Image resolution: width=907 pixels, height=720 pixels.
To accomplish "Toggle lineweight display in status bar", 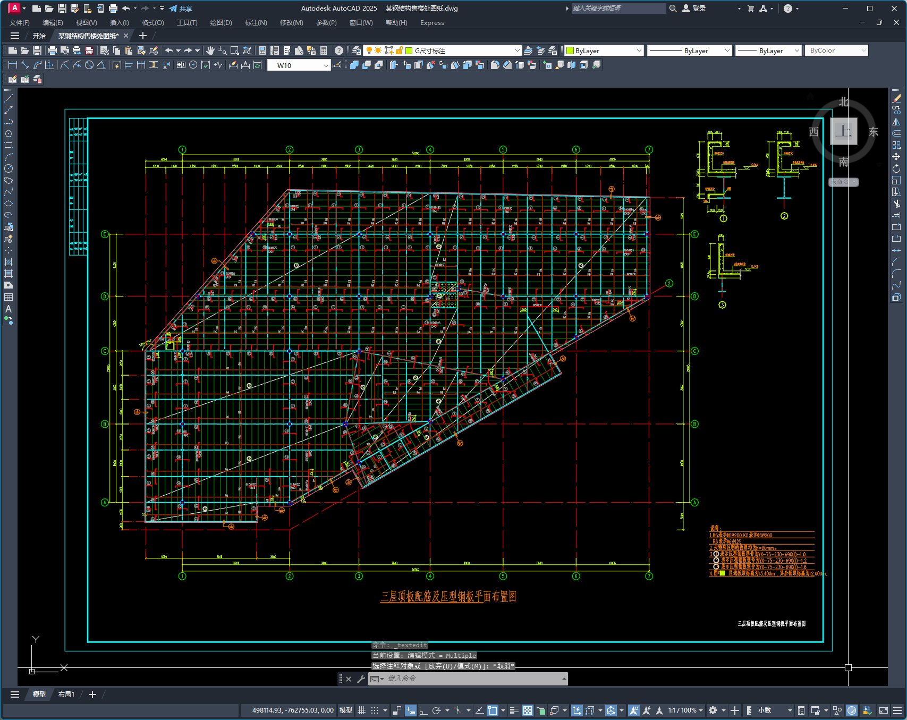I will (514, 710).
